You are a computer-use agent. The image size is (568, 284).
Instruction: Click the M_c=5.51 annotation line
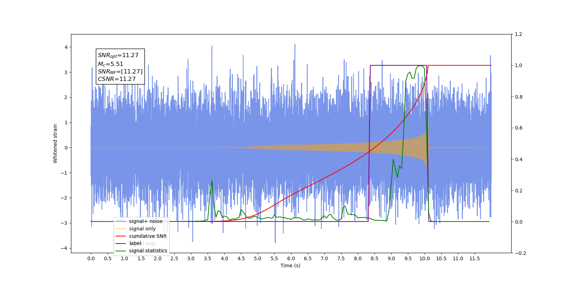(110, 64)
